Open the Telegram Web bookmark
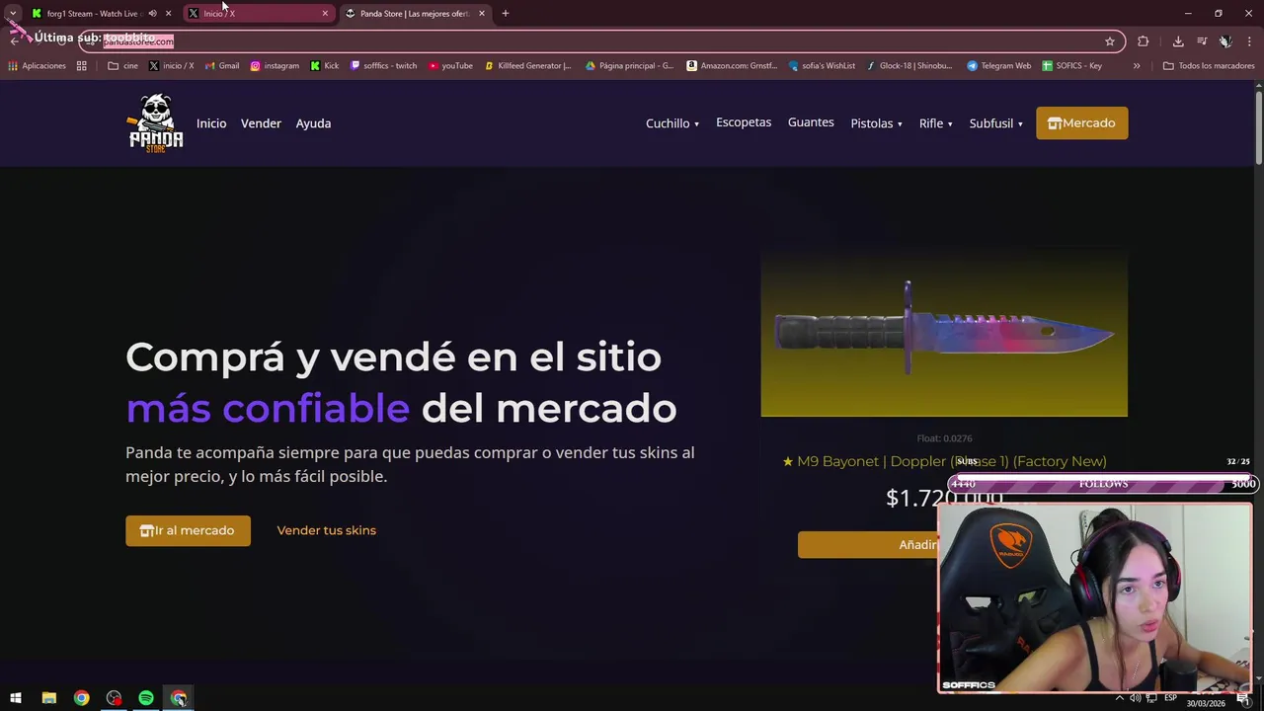The width and height of the screenshot is (1264, 711). [x=998, y=66]
